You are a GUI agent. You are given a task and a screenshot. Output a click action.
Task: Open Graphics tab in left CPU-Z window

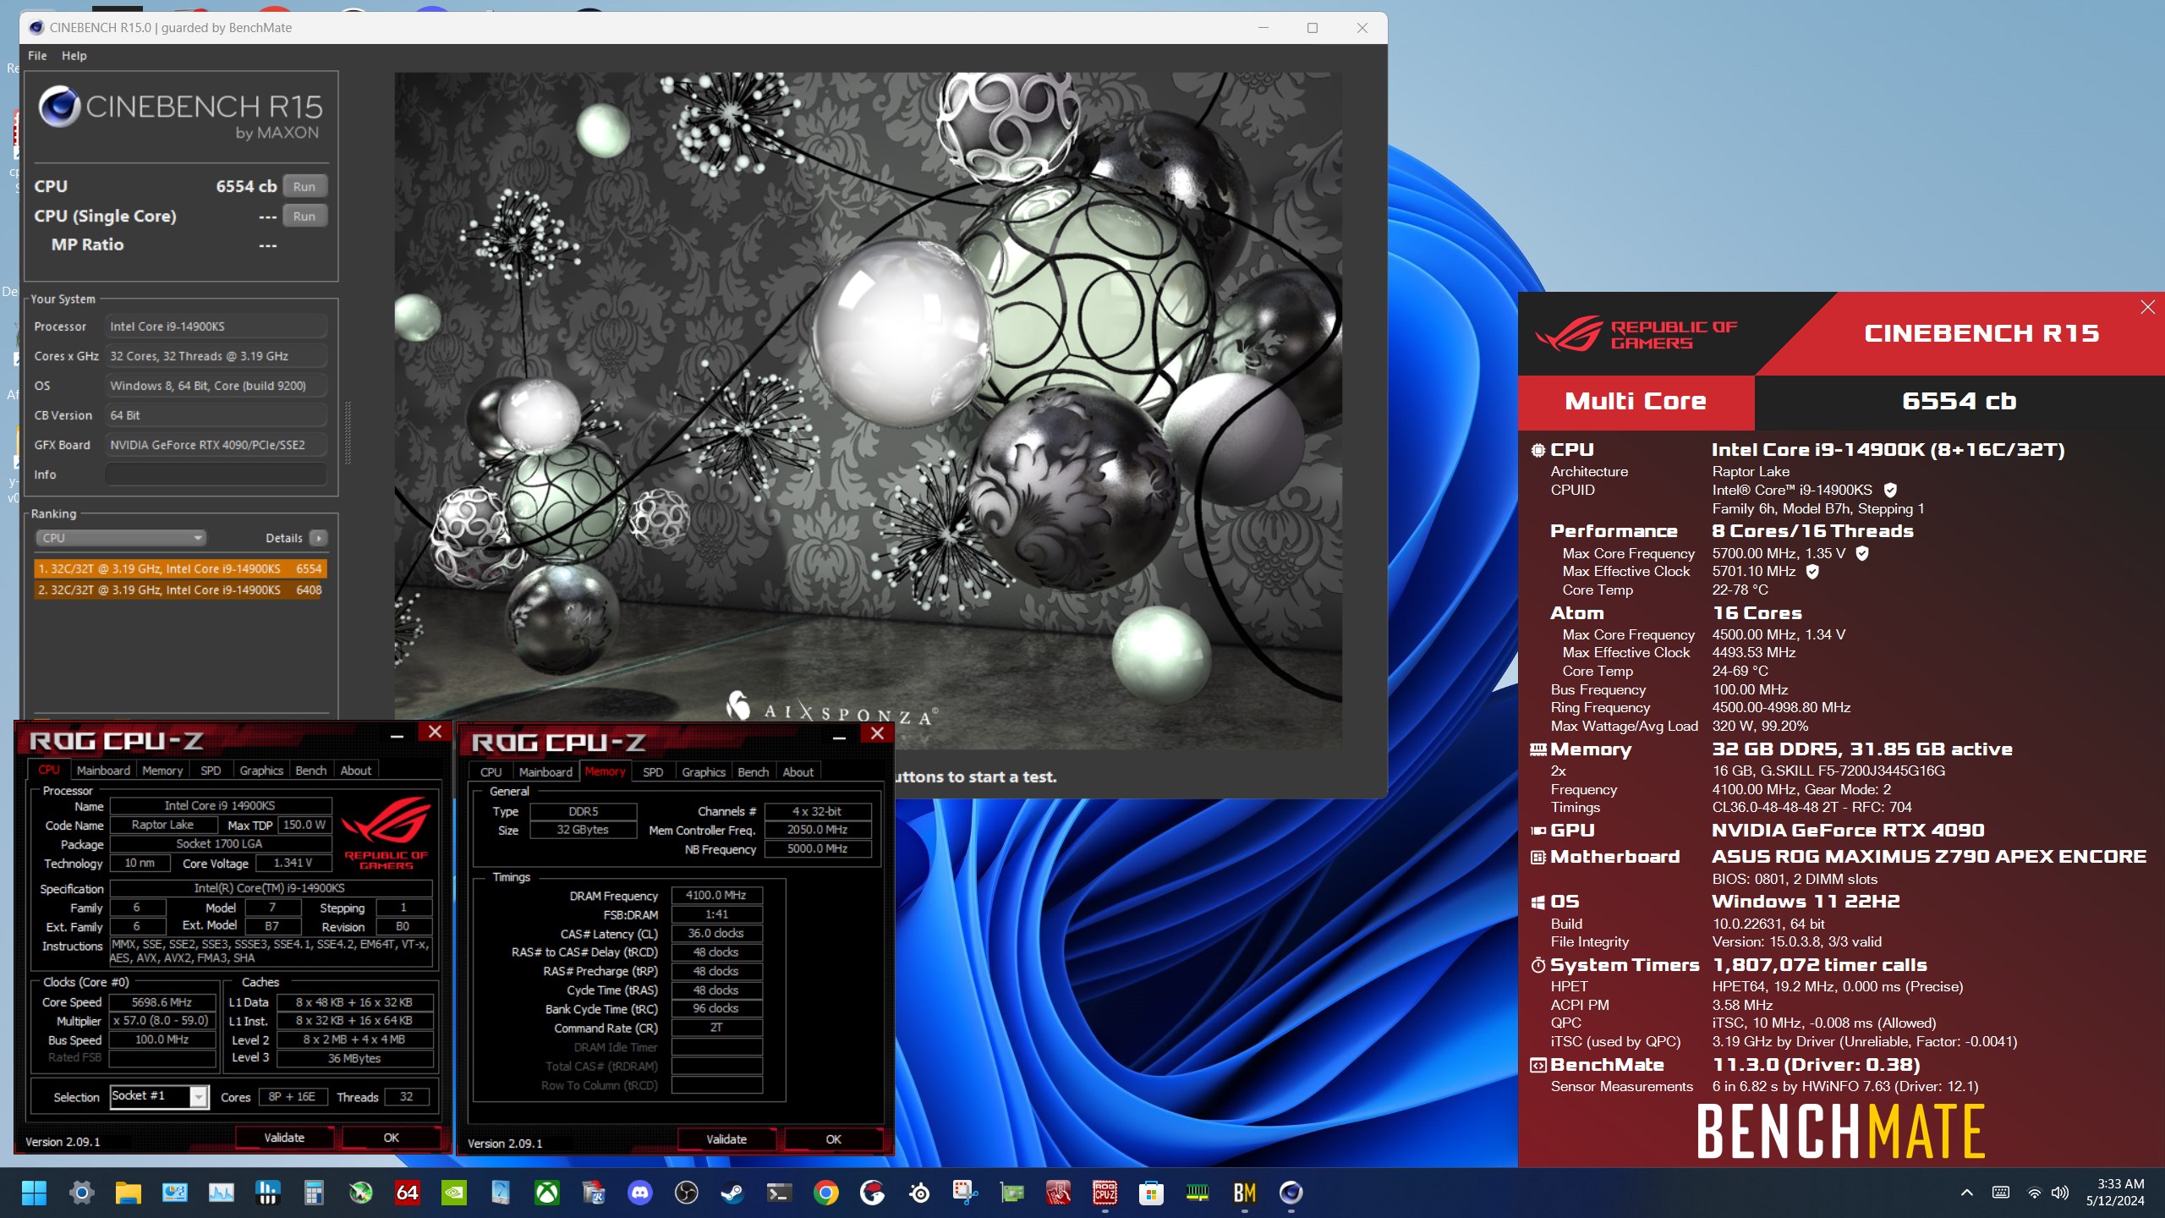pyautogui.click(x=261, y=771)
